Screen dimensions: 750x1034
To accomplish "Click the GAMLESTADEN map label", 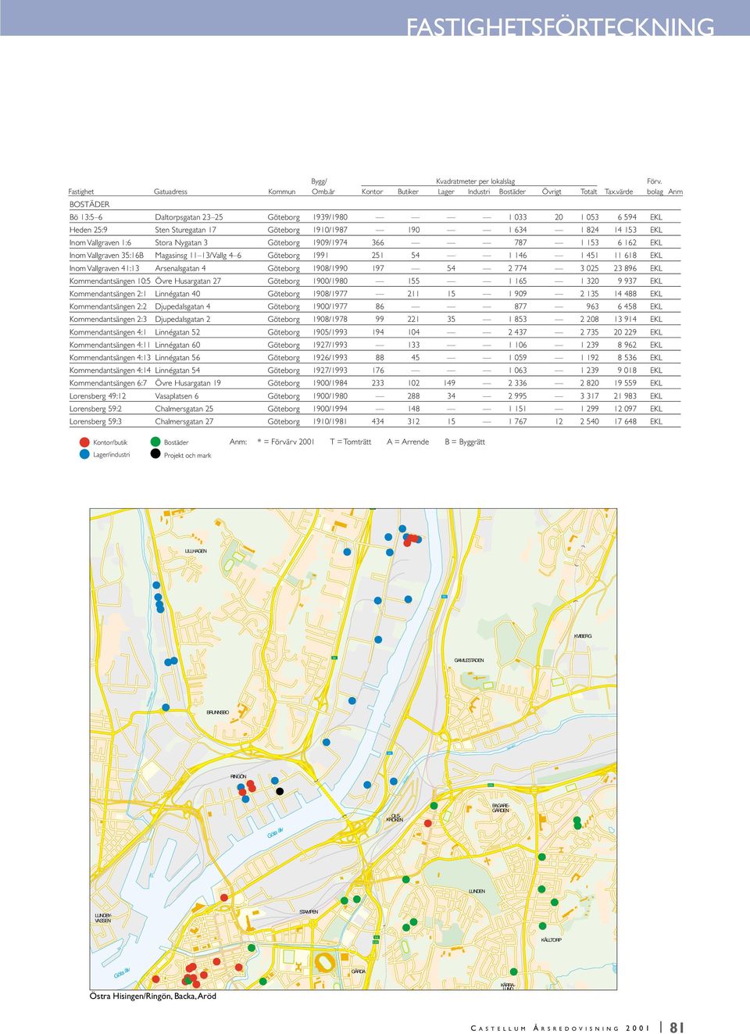I will [x=469, y=660].
